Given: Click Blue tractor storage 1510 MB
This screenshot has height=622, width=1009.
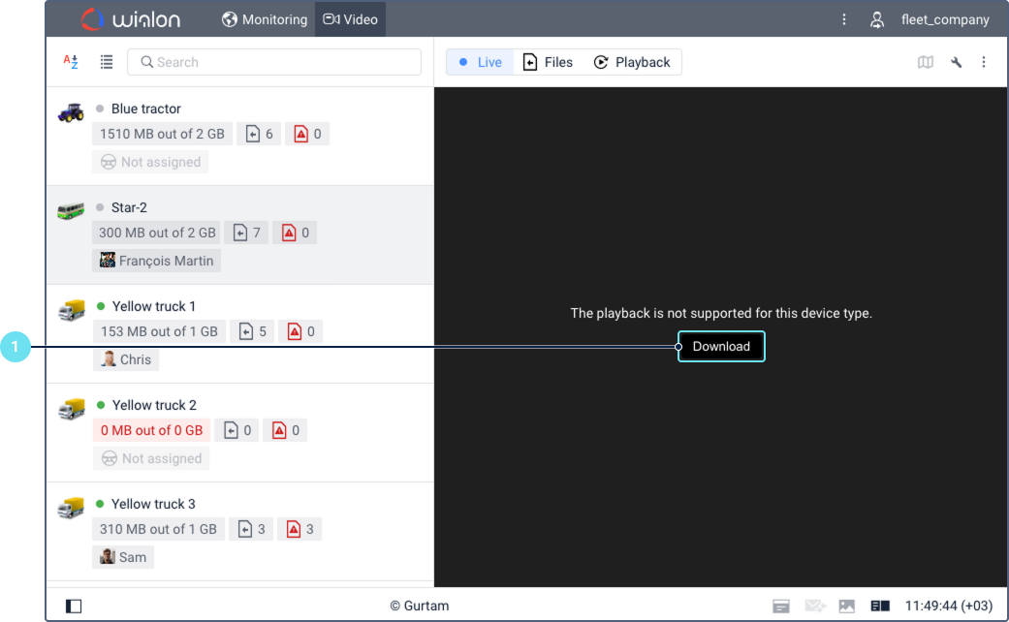Looking at the screenshot, I should click(162, 134).
